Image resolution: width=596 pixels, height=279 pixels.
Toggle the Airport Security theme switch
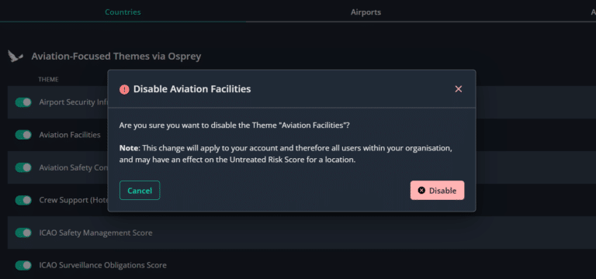(x=23, y=102)
